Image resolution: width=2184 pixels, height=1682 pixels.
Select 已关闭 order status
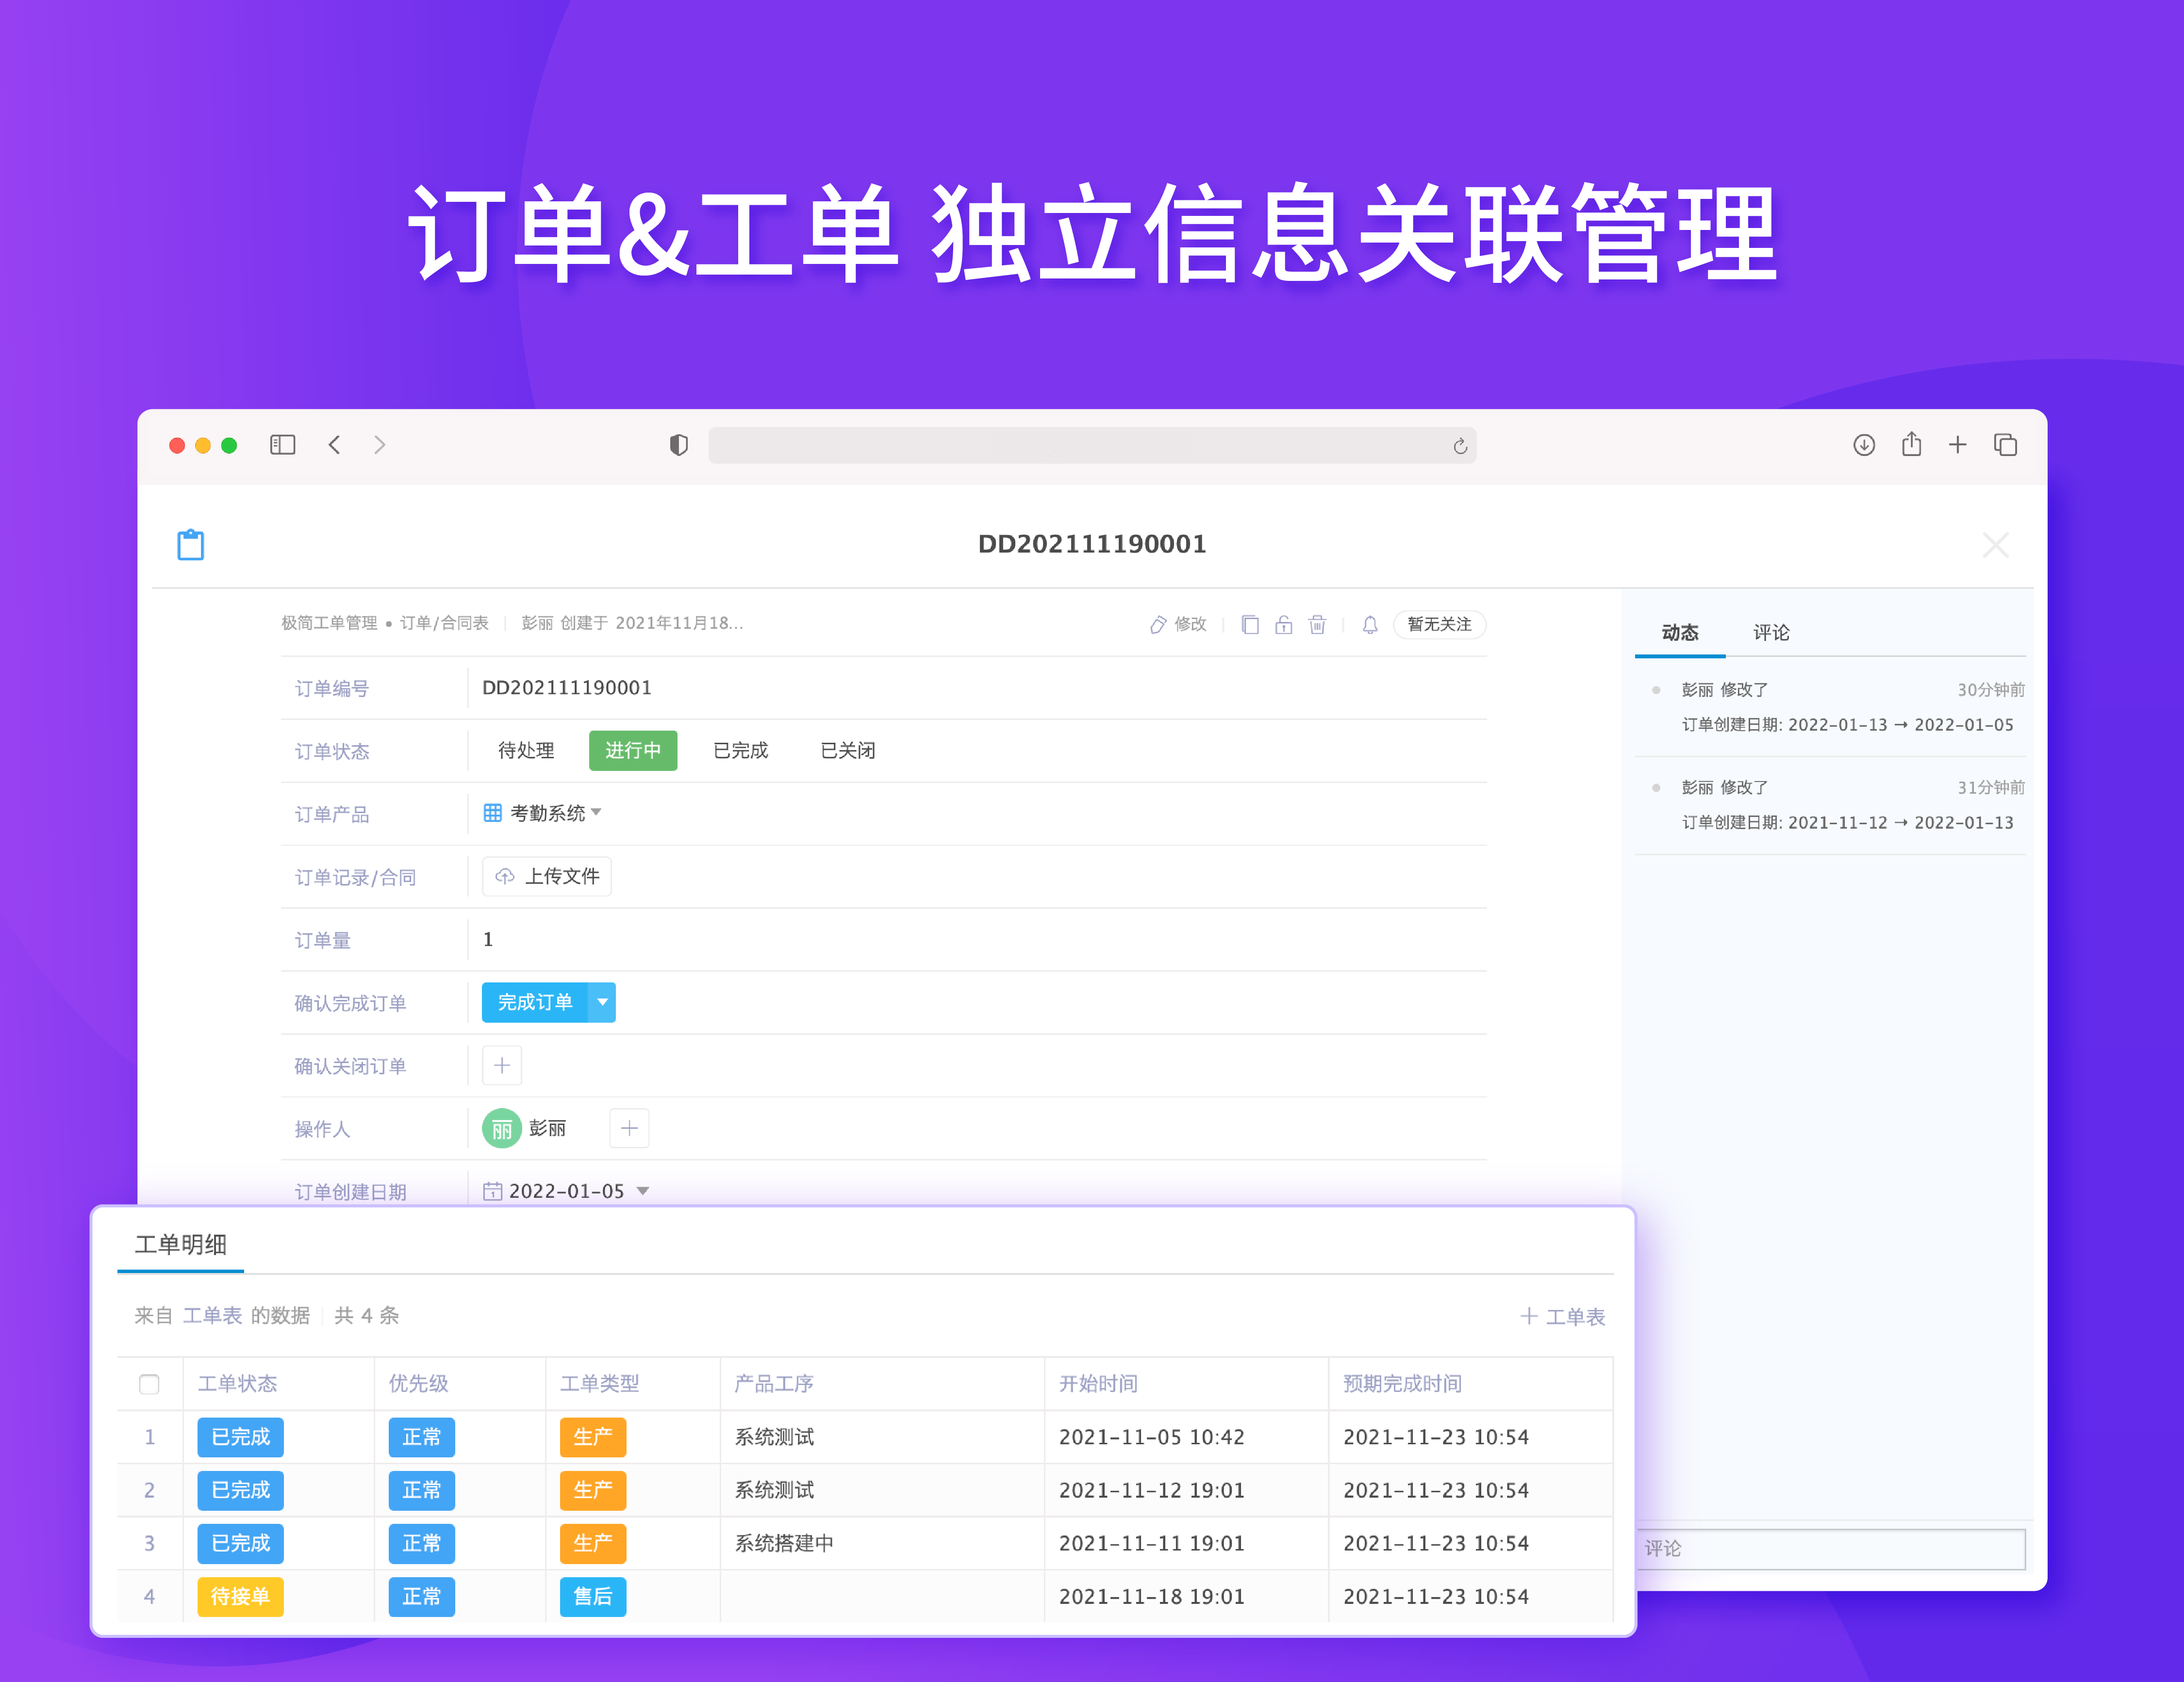tap(848, 751)
